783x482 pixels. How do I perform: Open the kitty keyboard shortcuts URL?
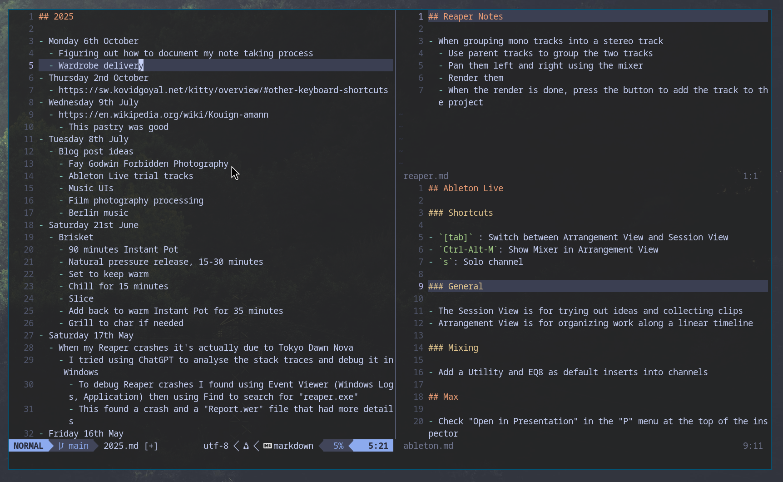click(x=223, y=90)
